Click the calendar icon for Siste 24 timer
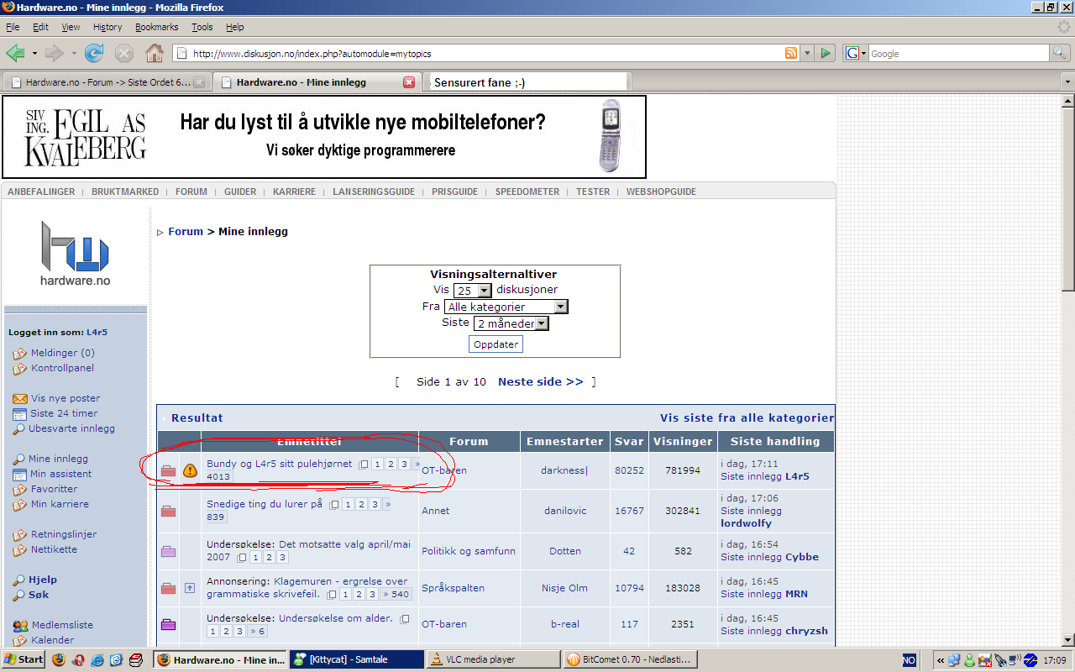The image size is (1075, 672). [19, 413]
